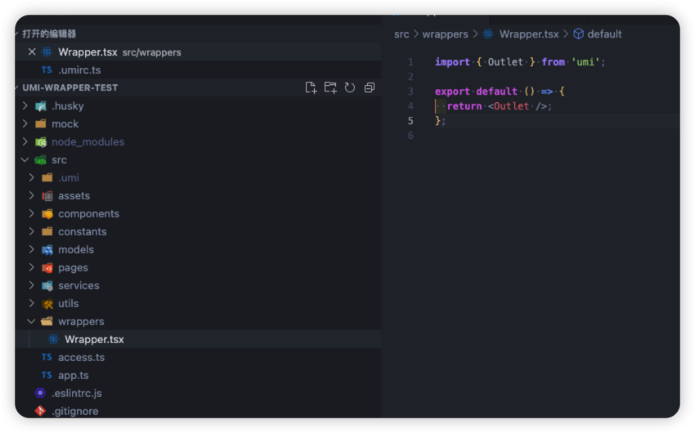Click the mock folder icon
Viewport: 695px width, 433px height.
point(41,124)
